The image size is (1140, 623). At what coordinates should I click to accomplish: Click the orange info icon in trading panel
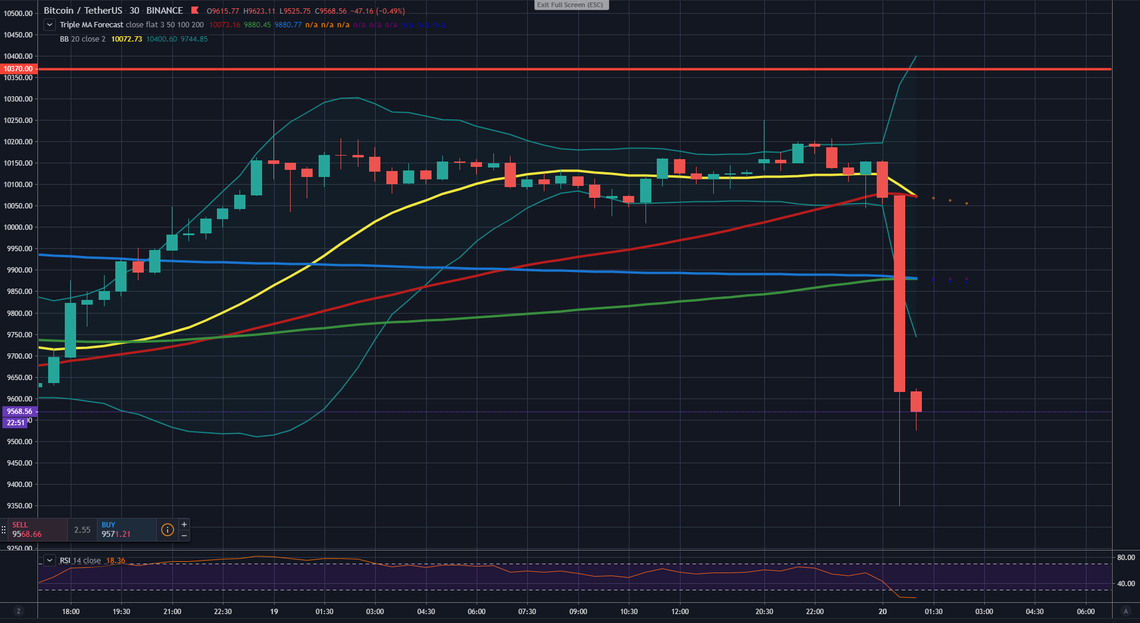coord(168,530)
